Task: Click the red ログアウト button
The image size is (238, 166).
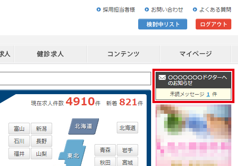Action: point(213,24)
